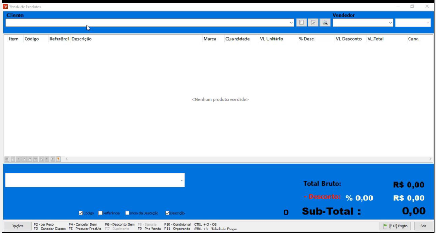Screen dimensions: 436x233
Task: Click the next record arrow in navigator
Action: click(x=24, y=159)
